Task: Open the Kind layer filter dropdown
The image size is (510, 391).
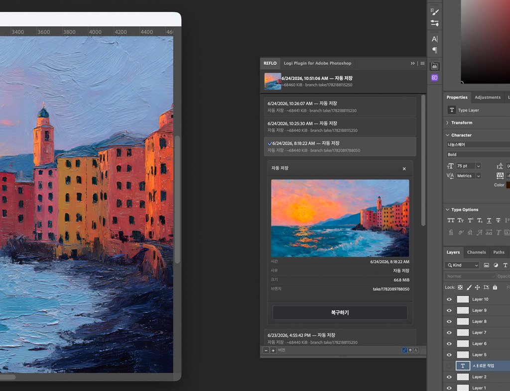Action: [x=462, y=265]
